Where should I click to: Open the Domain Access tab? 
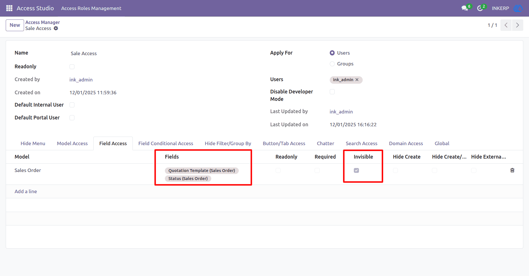406,143
